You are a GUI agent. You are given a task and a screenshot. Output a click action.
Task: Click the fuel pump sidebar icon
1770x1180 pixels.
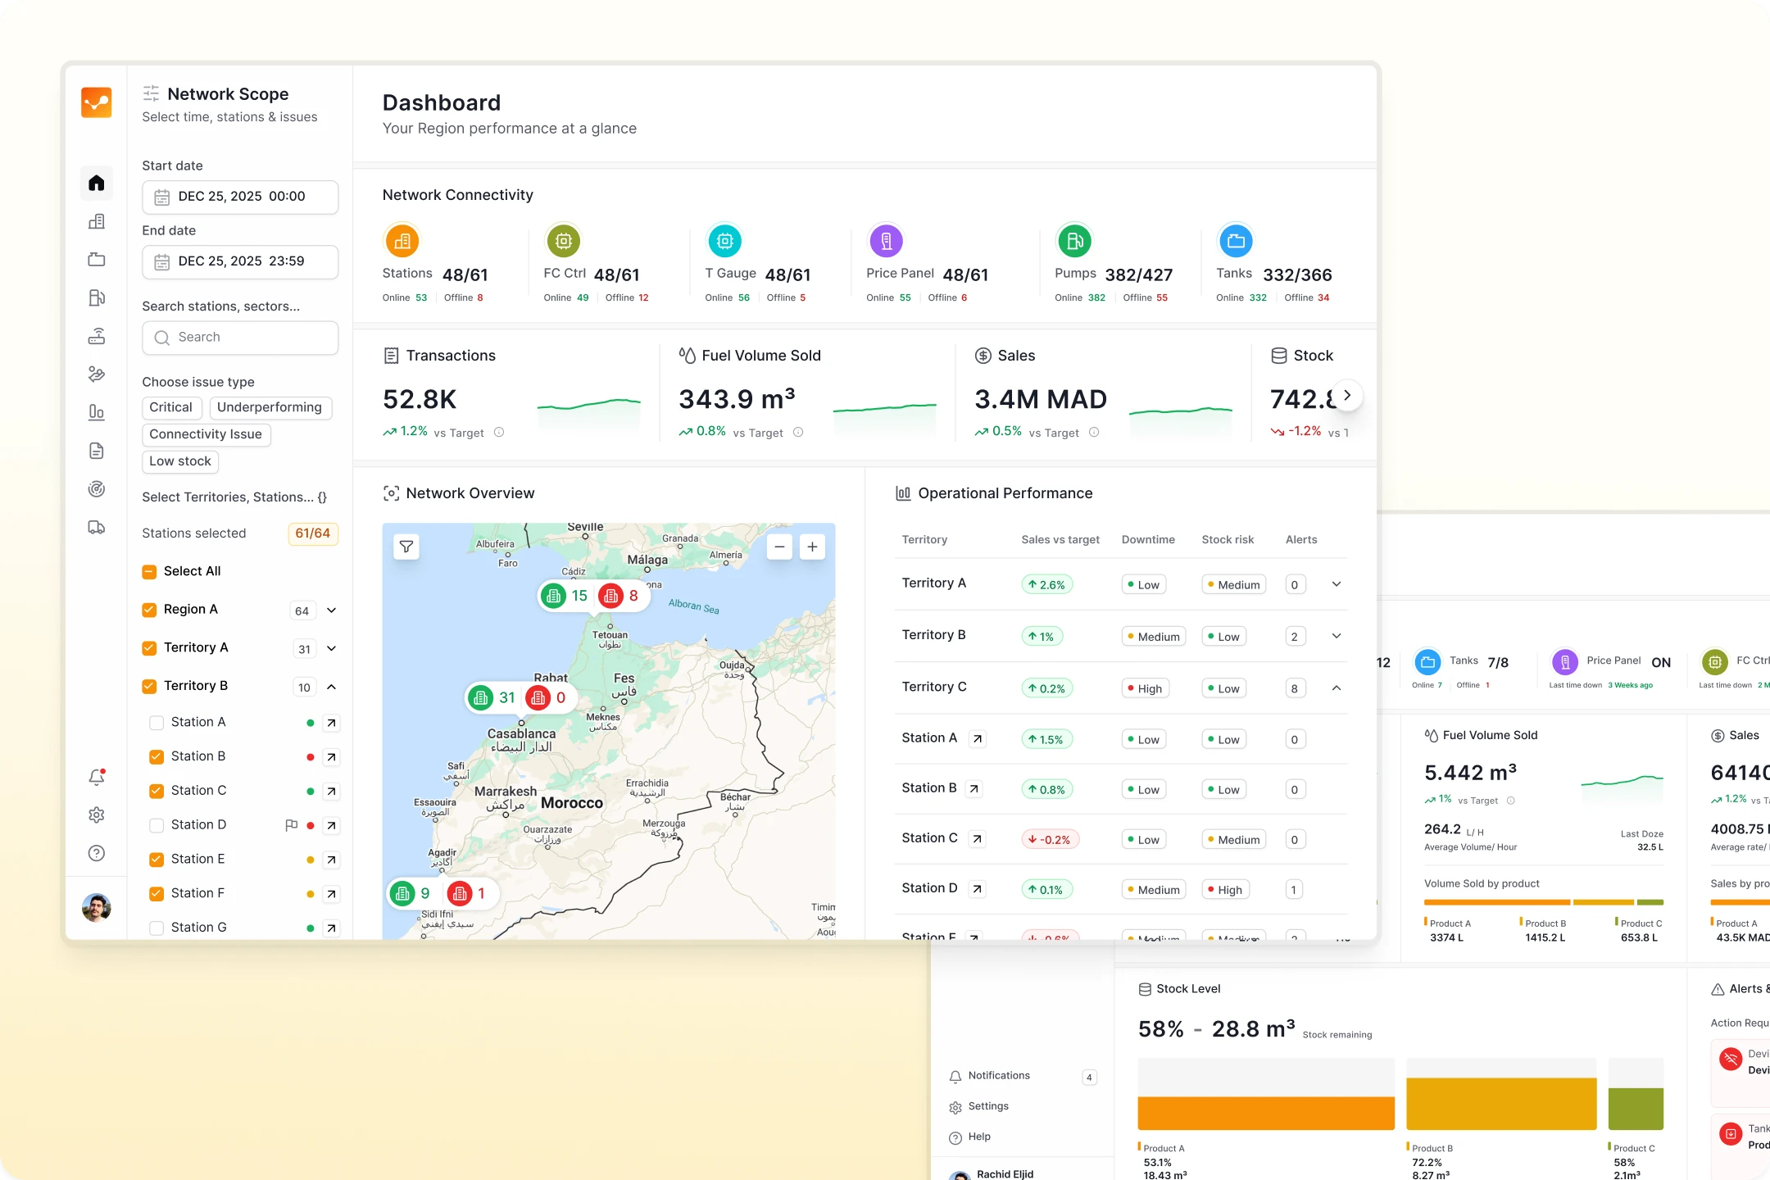(x=97, y=298)
